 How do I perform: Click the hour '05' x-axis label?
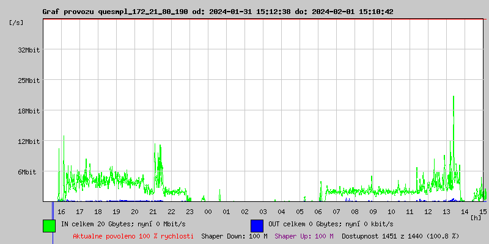[300, 212]
